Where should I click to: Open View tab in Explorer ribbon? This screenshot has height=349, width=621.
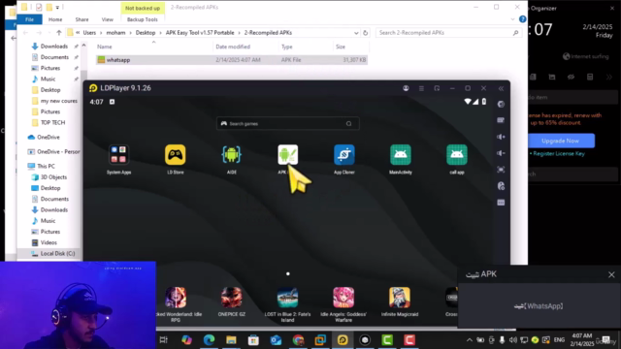click(108, 19)
